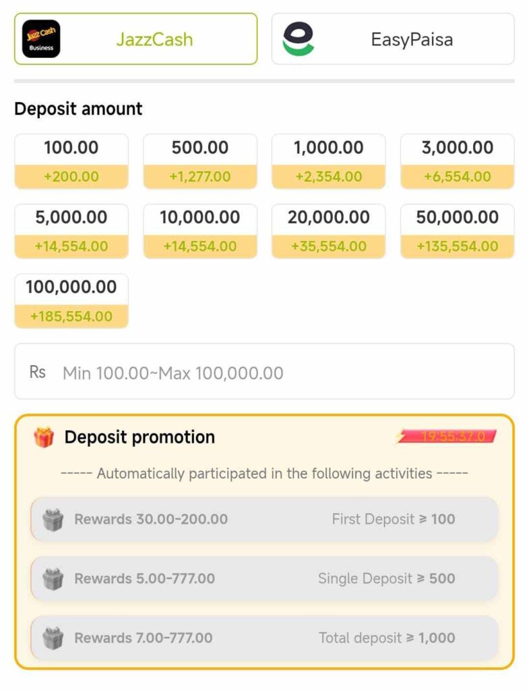Click the EasyPaisa logo icon
Image resolution: width=529 pixels, height=691 pixels.
(299, 38)
